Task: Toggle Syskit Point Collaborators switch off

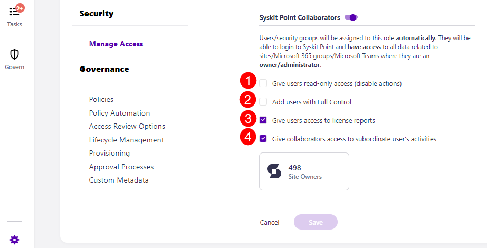Action: 351,17
